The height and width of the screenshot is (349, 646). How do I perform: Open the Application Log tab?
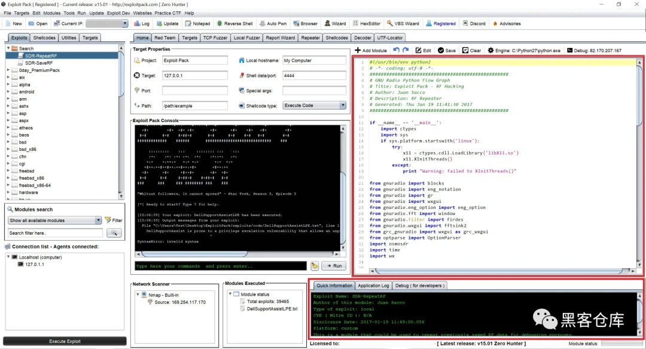pos(373,286)
